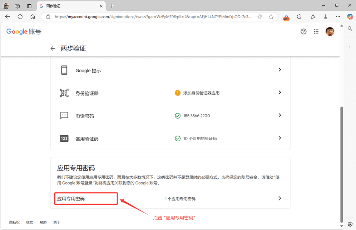Select the 两步验证 browser tab
The image size is (356, 230).
pyautogui.click(x=71, y=6)
